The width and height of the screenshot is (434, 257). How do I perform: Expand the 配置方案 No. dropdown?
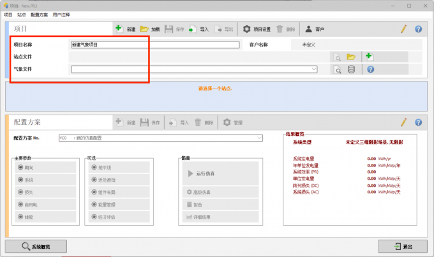259,138
